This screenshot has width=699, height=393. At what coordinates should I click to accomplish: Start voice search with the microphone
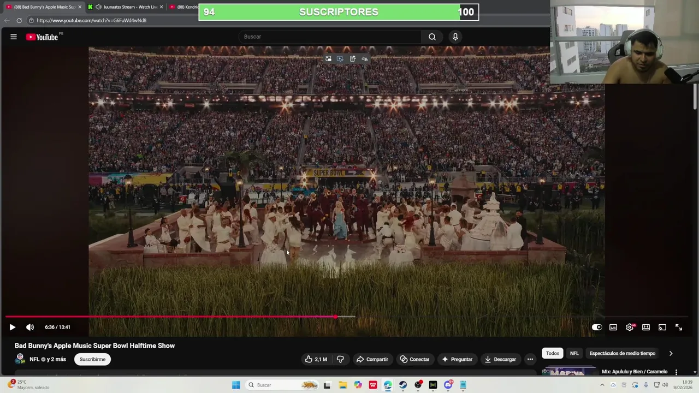point(455,37)
